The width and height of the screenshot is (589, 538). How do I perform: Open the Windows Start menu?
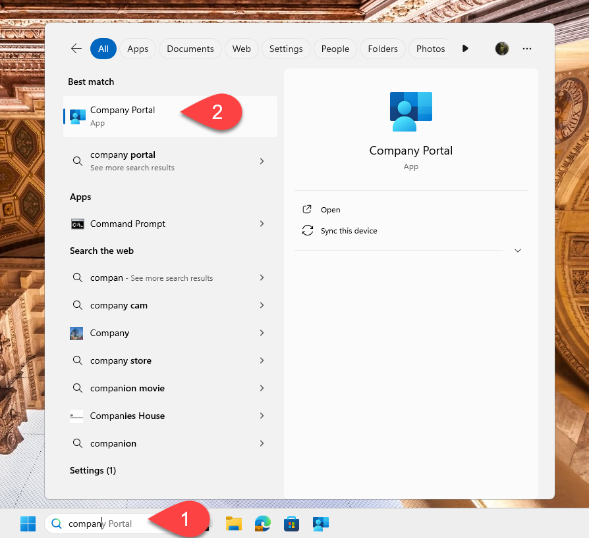click(28, 524)
